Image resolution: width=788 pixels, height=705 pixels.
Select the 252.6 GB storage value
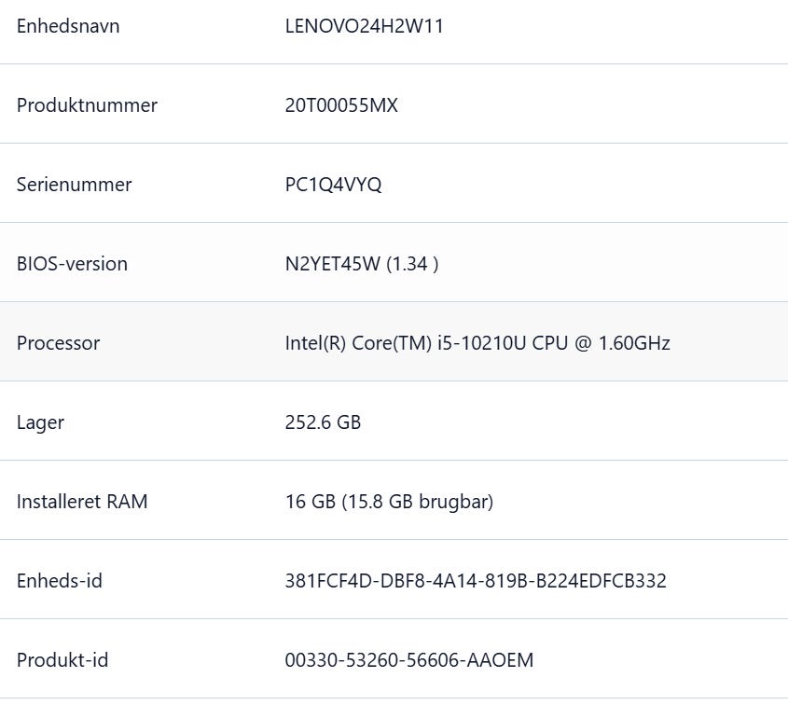point(323,422)
